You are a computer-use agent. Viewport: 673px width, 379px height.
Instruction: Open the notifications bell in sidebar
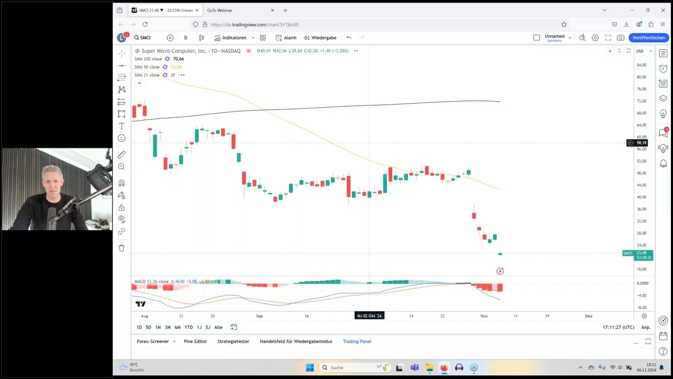663,164
